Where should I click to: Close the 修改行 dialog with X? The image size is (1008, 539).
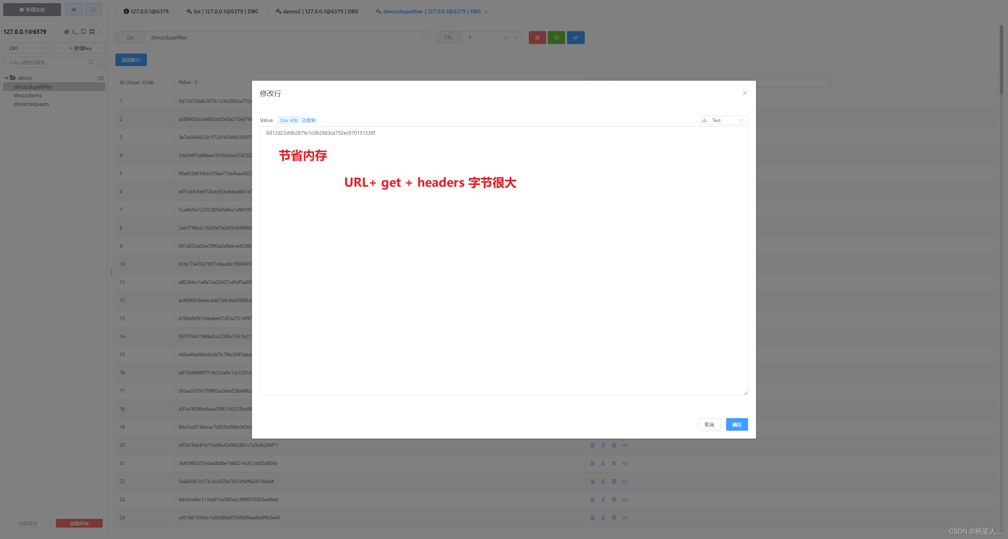[745, 93]
